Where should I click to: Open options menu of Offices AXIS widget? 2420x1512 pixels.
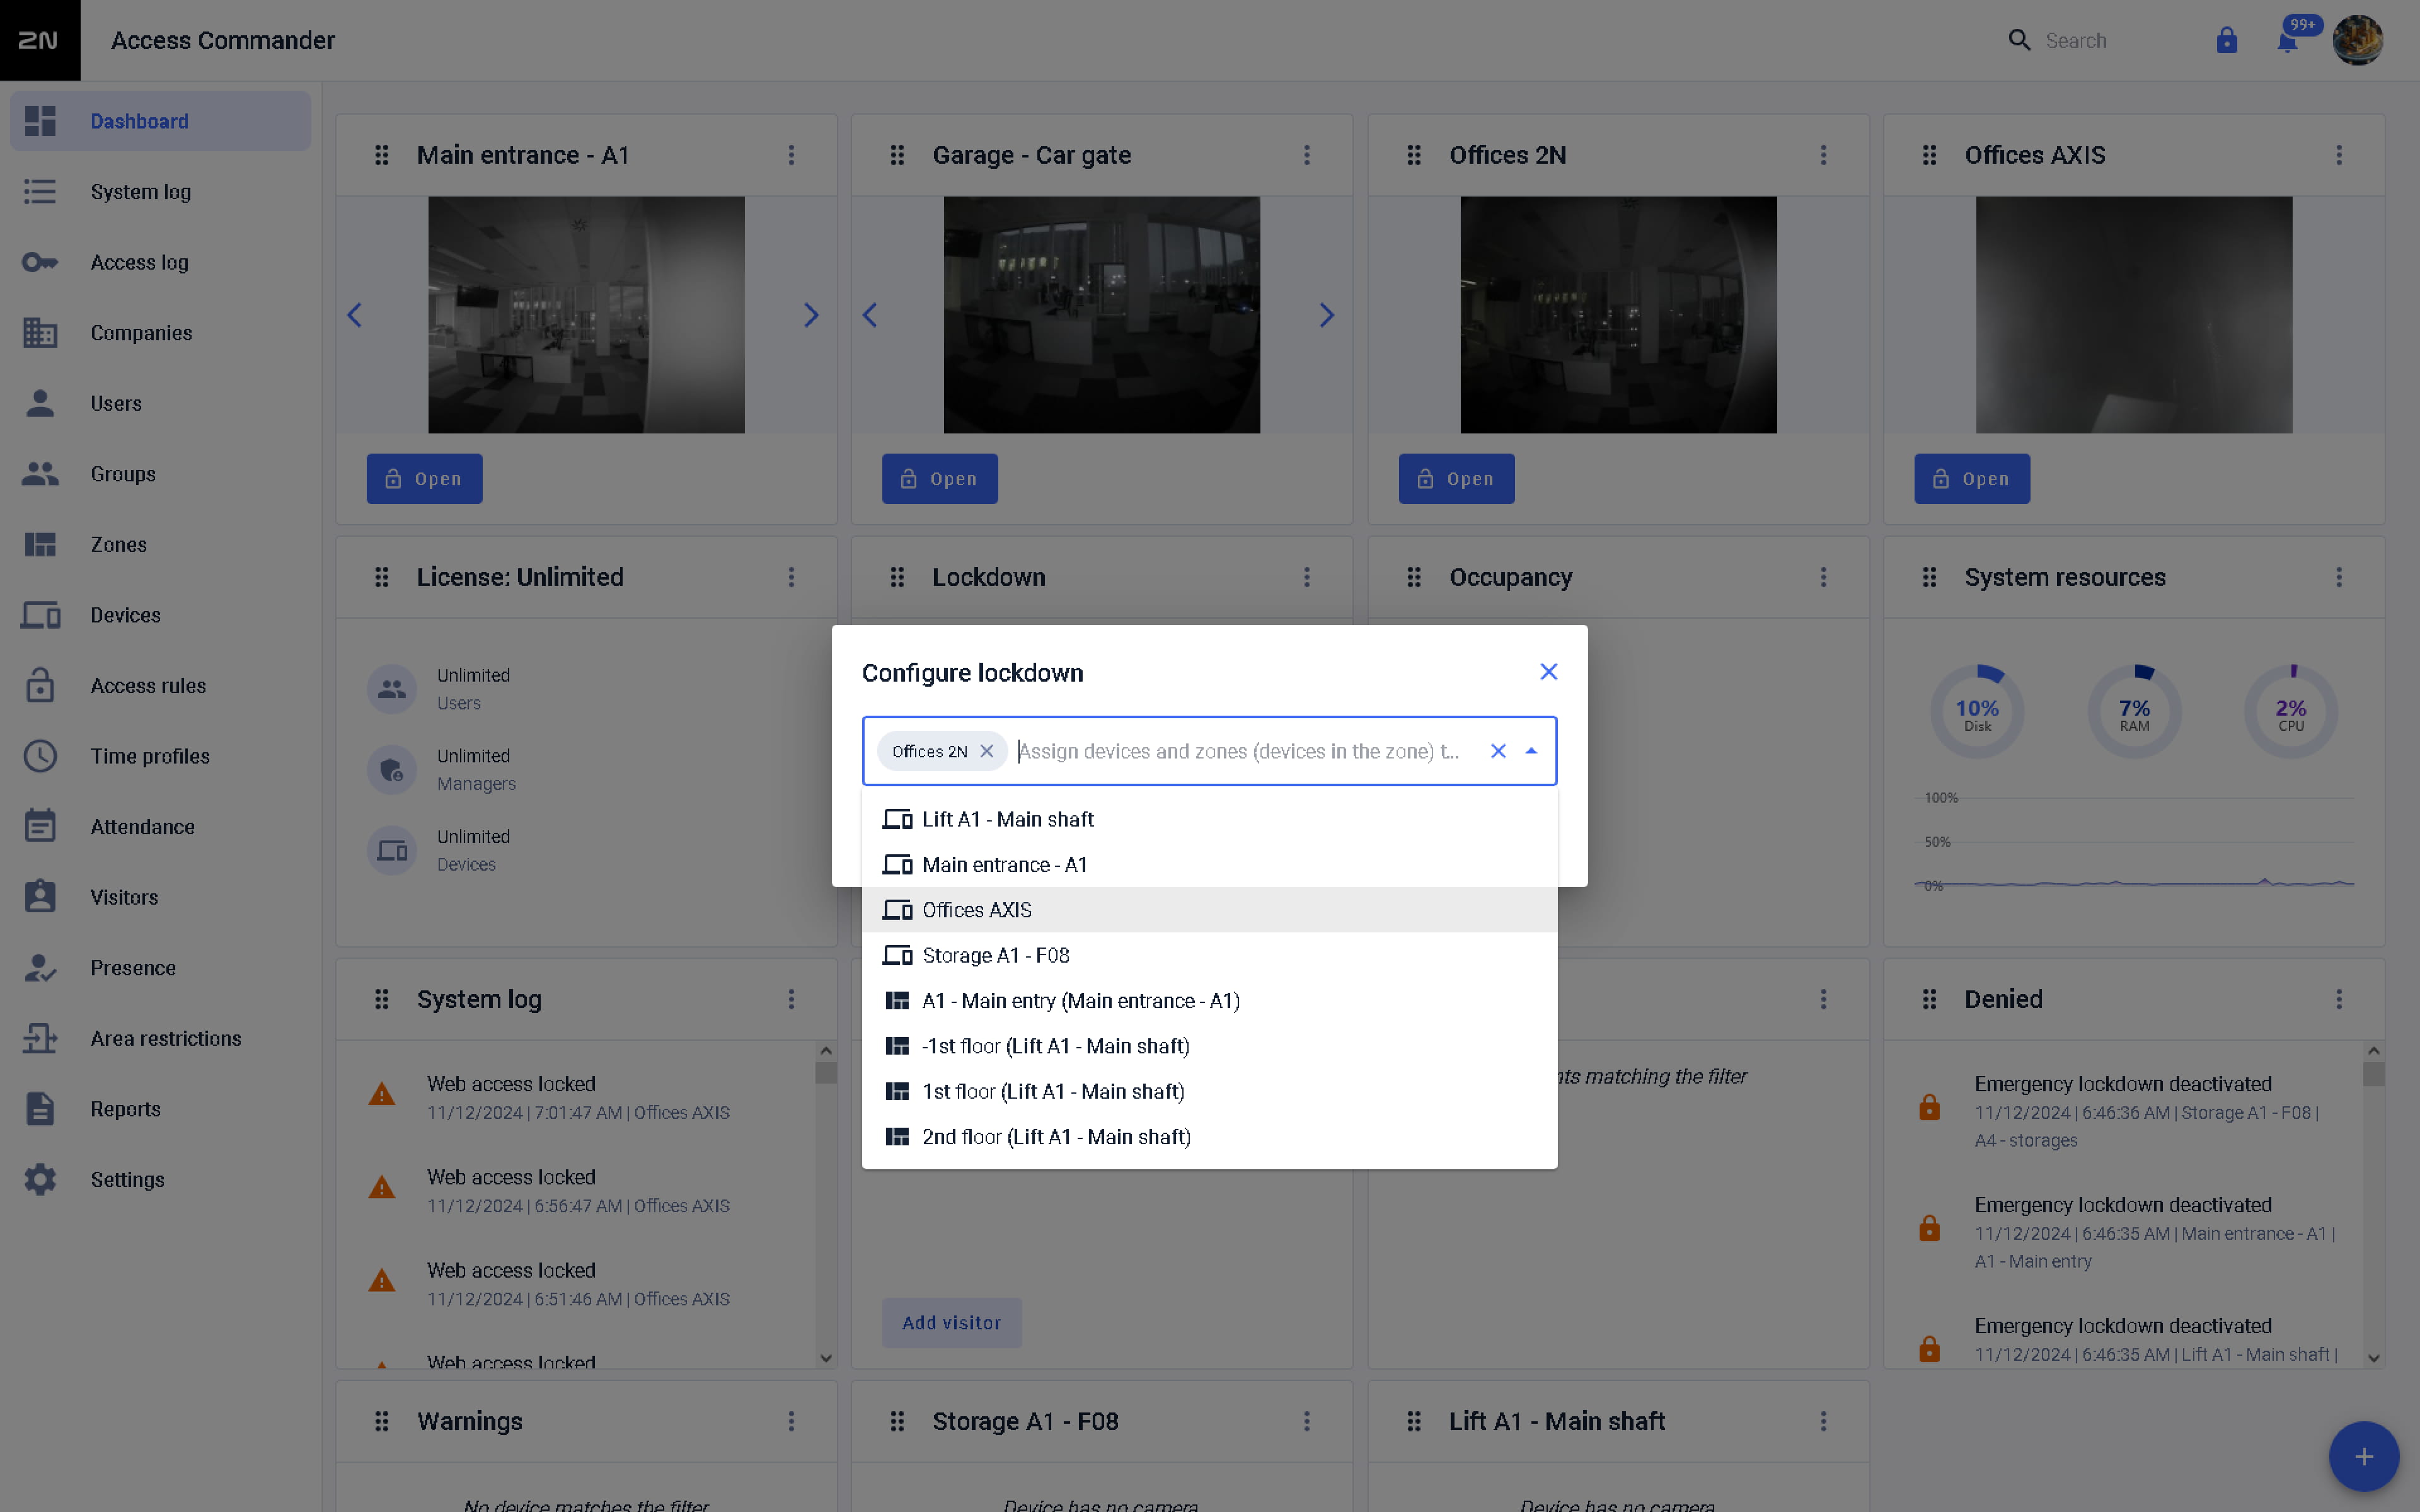[x=2339, y=155]
